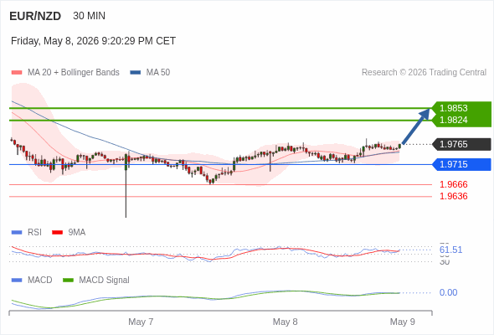Click the 1.9636 support level label
The width and height of the screenshot is (494, 335).
(454, 196)
